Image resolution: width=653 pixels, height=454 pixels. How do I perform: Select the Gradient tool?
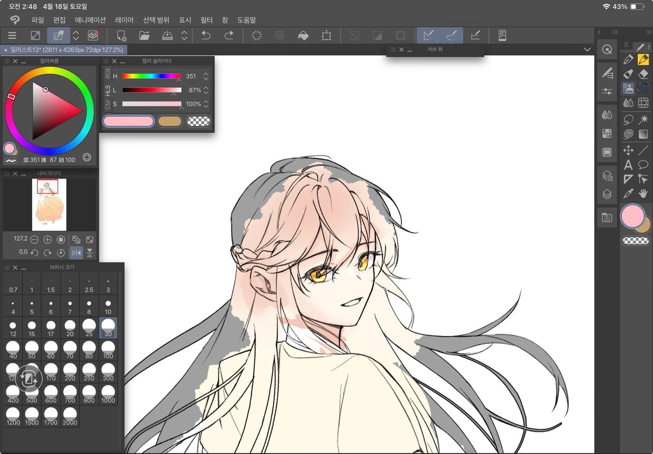point(643,134)
